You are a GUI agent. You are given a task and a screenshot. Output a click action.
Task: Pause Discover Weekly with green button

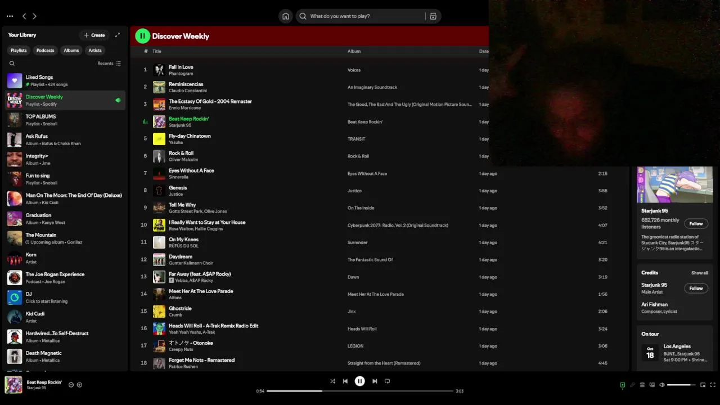click(x=142, y=36)
